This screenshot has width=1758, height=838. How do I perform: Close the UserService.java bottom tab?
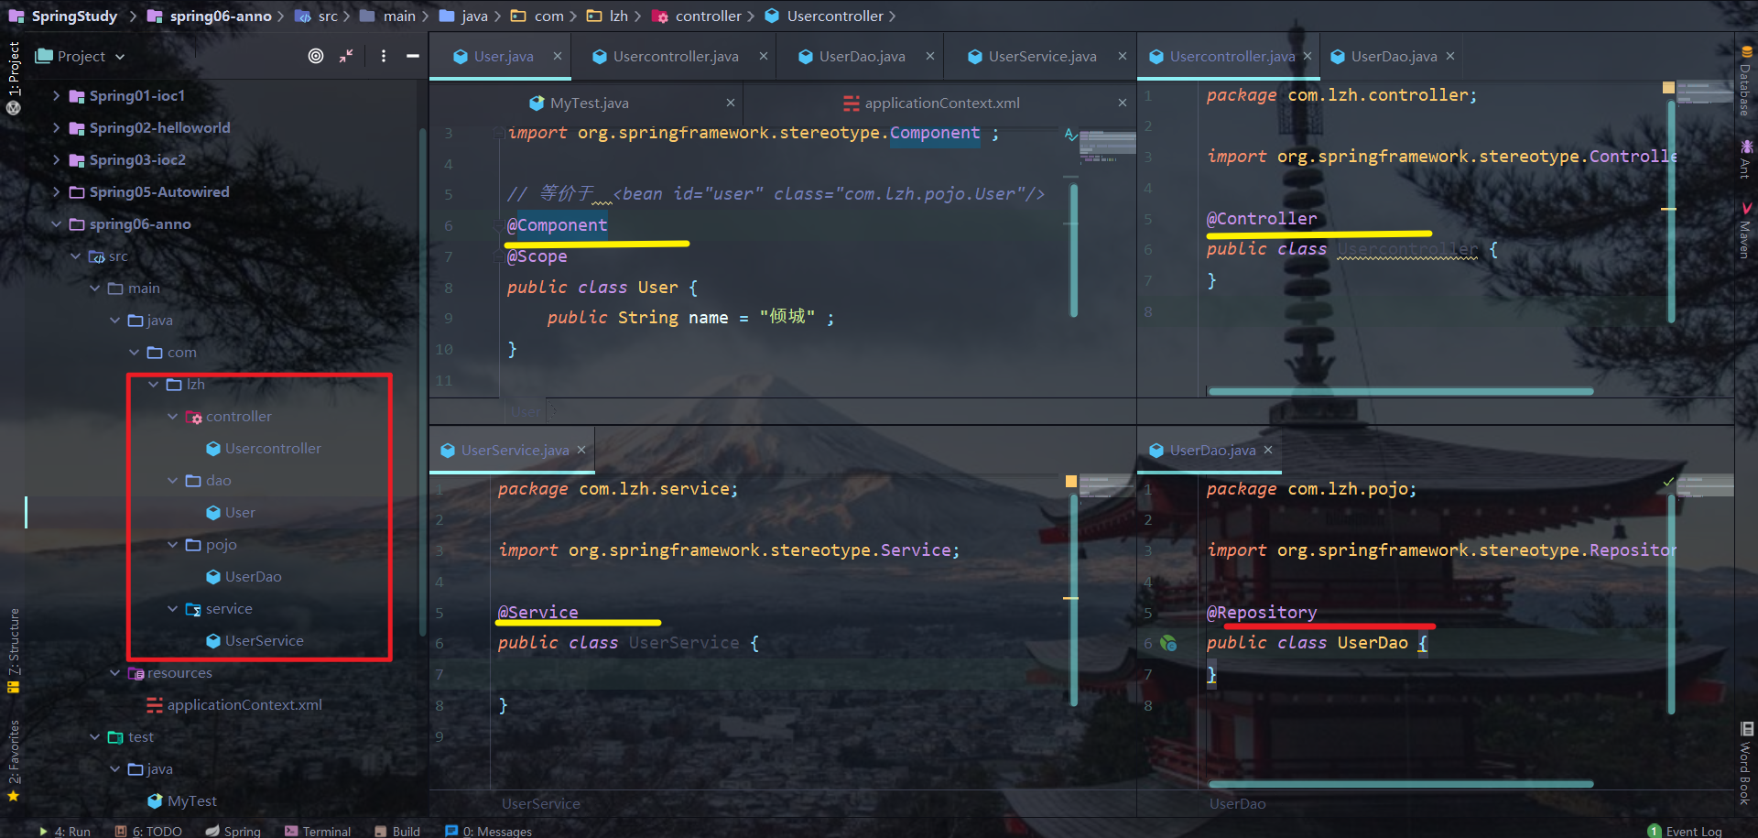click(581, 450)
